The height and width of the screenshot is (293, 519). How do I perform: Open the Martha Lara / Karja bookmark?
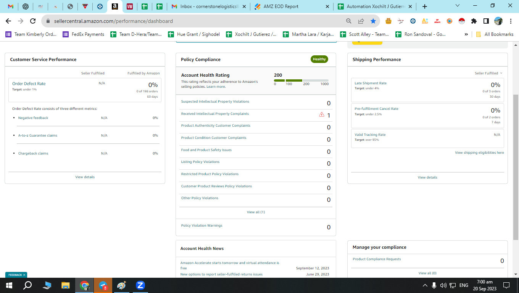[309, 34]
